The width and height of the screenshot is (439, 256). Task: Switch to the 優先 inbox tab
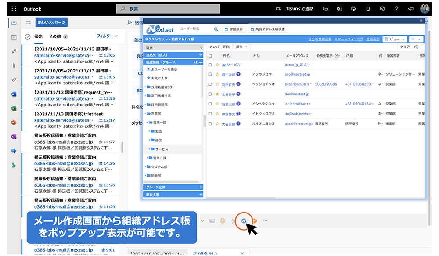[x=38, y=36]
